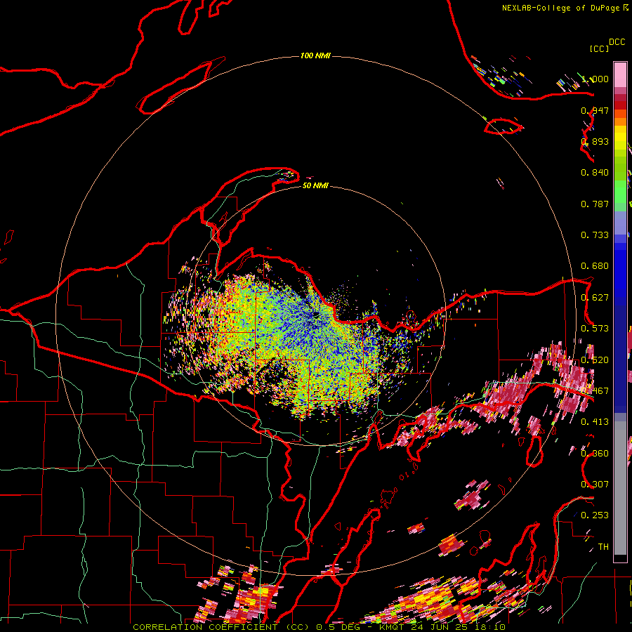Click the 0.467 scale value
The height and width of the screenshot is (632, 632).
(x=595, y=390)
